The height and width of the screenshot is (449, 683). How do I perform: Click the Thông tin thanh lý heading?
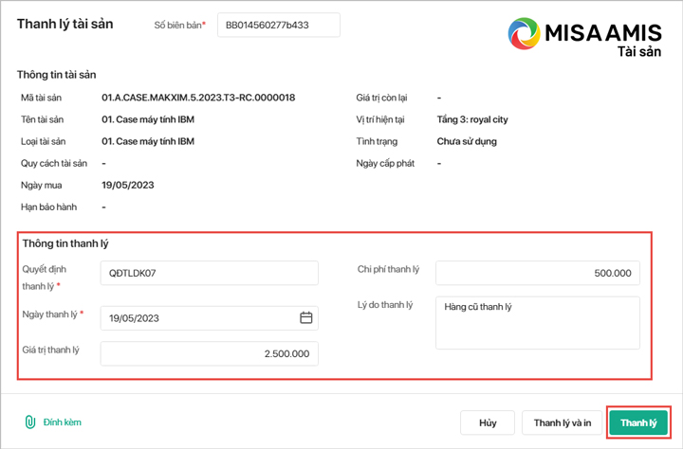(x=65, y=243)
